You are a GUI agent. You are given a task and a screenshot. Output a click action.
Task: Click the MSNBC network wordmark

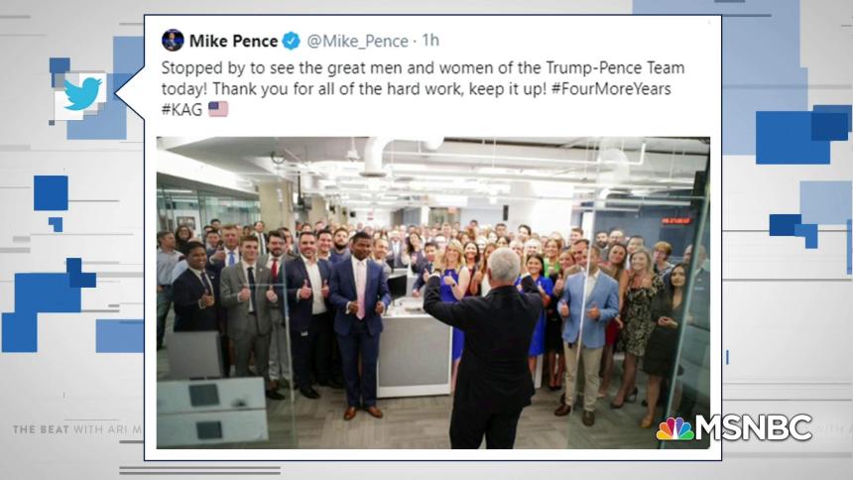coord(754,427)
